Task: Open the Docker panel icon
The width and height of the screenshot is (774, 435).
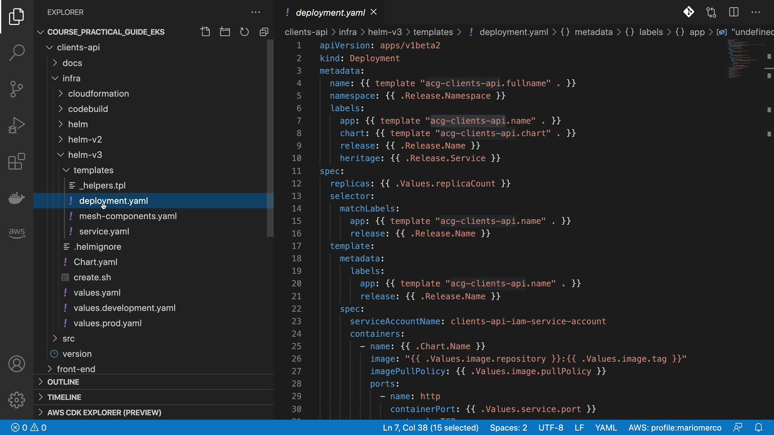Action: click(17, 198)
